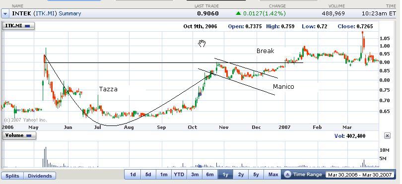The height and width of the screenshot is (184, 402).
Task: Click the Break annotation label
Action: [266, 51]
